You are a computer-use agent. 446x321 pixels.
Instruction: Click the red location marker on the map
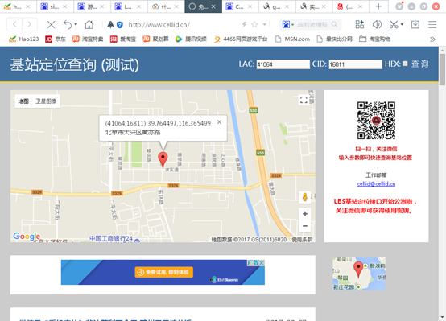(x=163, y=160)
